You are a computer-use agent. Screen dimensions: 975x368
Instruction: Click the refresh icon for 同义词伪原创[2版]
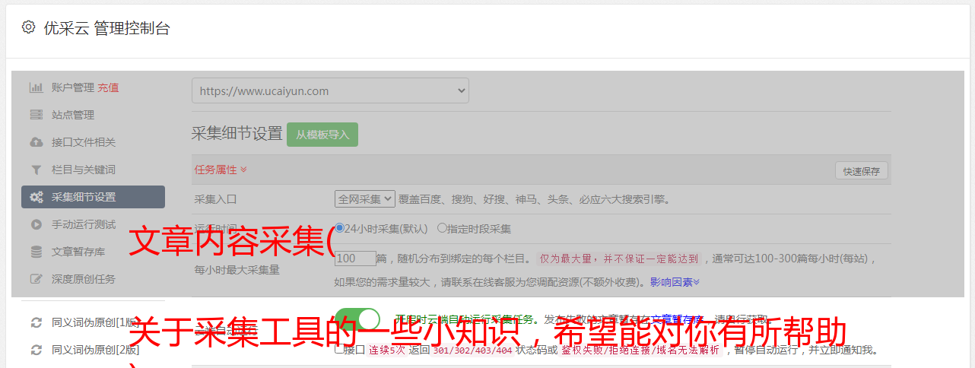[36, 350]
